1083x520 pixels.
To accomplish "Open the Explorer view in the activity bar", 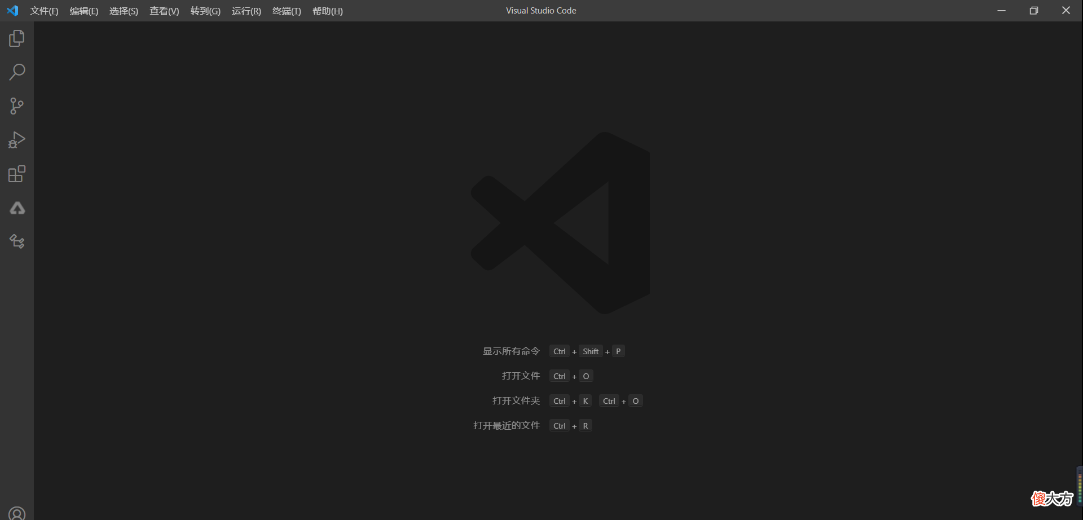I will click(x=17, y=38).
